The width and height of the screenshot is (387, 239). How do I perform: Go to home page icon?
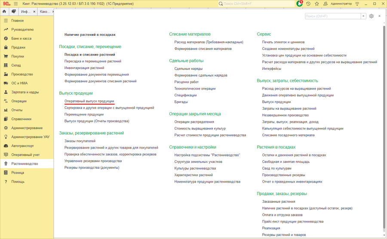4,12
